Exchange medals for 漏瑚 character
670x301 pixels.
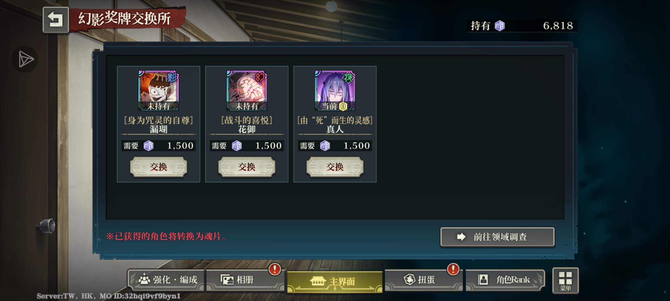click(x=159, y=167)
